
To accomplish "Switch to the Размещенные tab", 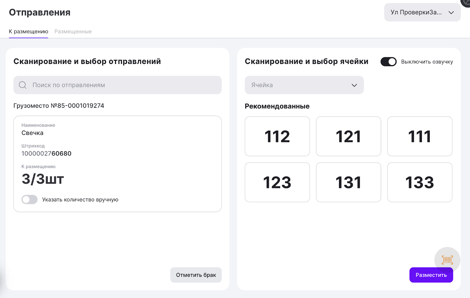I will pos(73,31).
